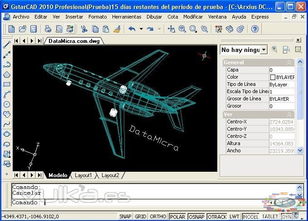Toggle SNAP mode in status bar
The width and height of the screenshot is (308, 221).
pyautogui.click(x=126, y=217)
